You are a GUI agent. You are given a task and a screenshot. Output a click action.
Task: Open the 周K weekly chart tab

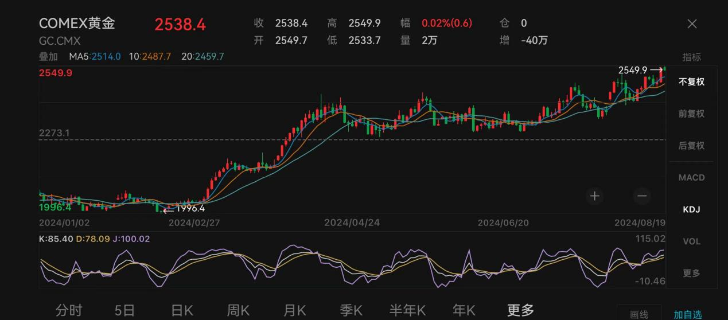click(238, 310)
